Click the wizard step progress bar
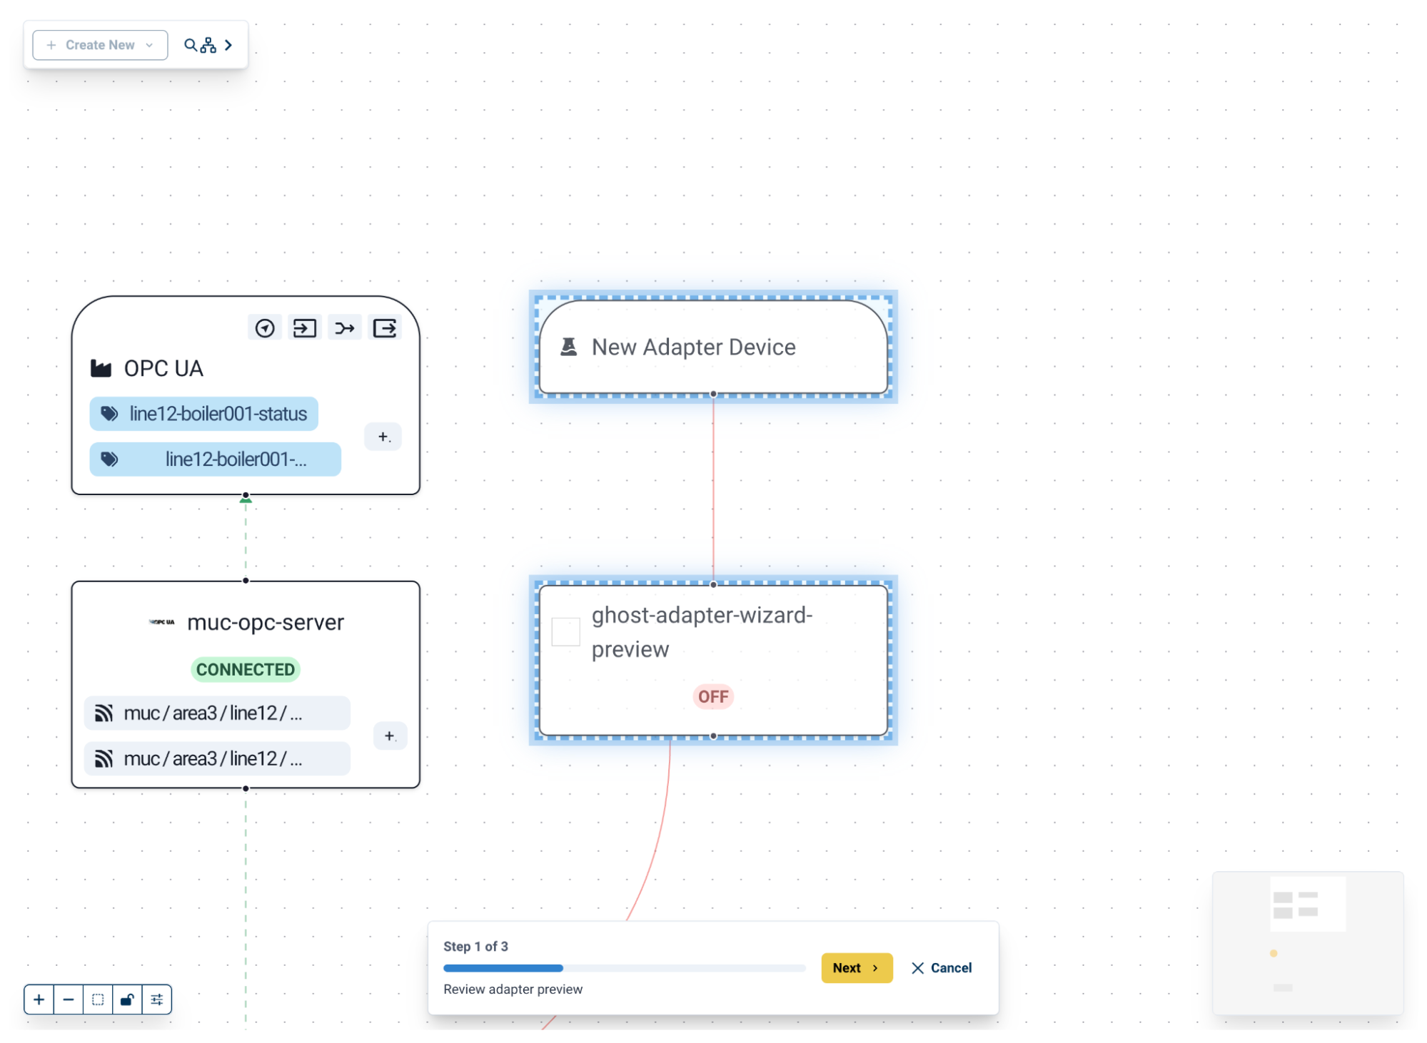This screenshot has height=1043, width=1427. coord(624,968)
